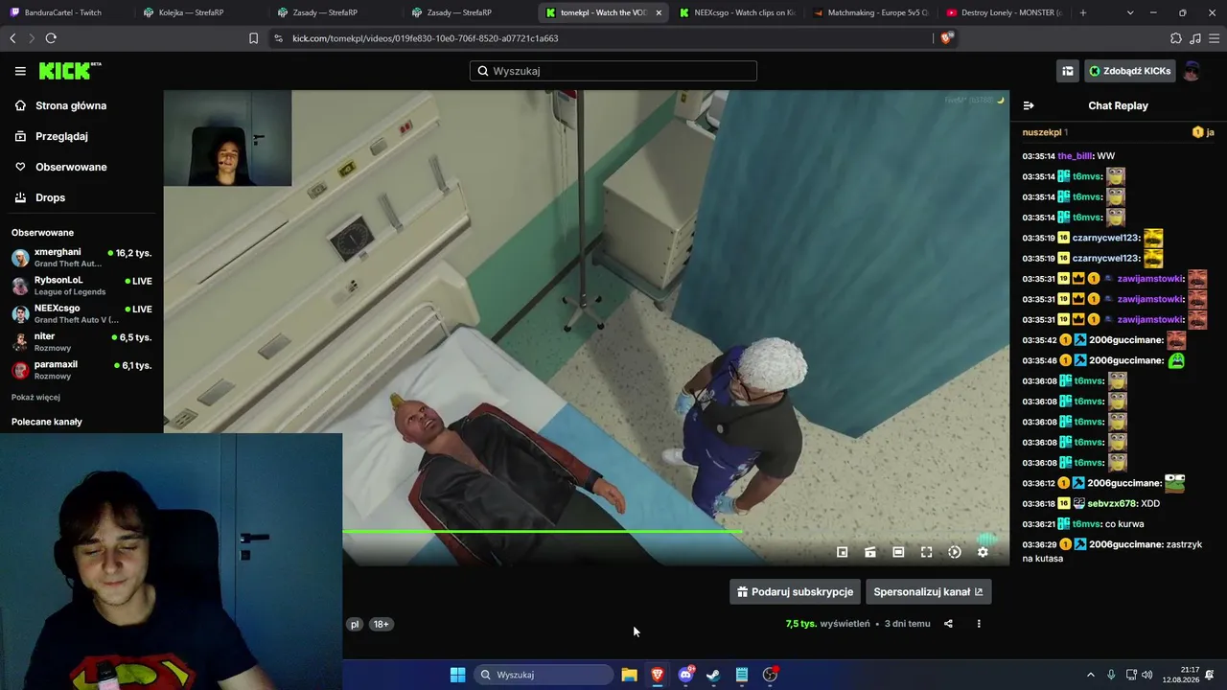This screenshot has width=1227, height=690.
Task: Reload the current page
Action: coord(51,38)
